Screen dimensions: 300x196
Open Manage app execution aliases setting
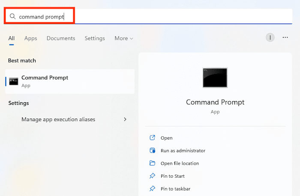click(58, 119)
